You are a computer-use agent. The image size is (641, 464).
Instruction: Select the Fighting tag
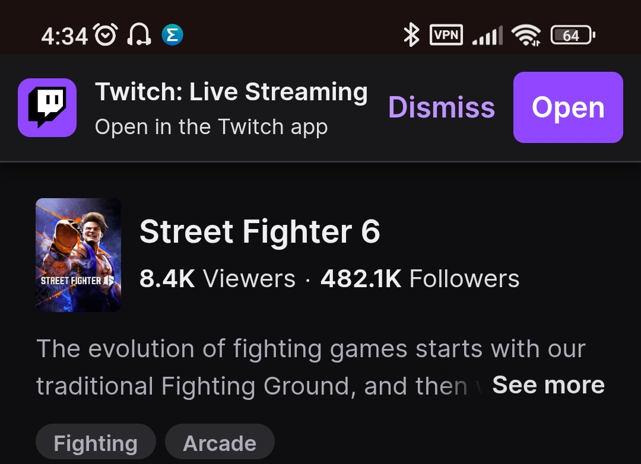[96, 443]
